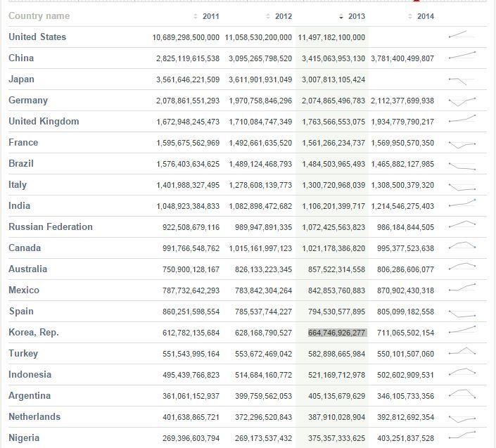
Task: View the Germany trend sparkline
Action: (462, 101)
